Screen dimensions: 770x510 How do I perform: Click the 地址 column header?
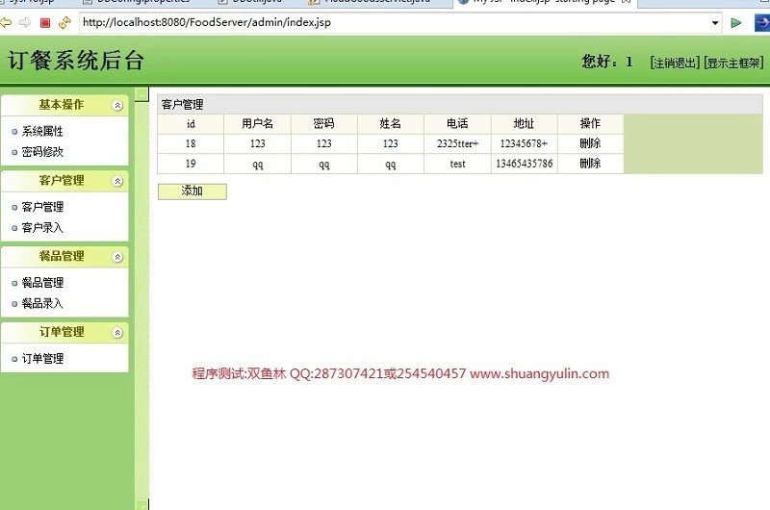(x=524, y=124)
